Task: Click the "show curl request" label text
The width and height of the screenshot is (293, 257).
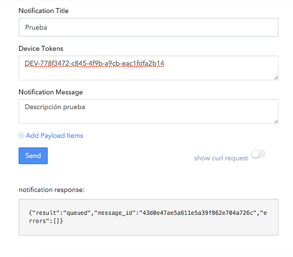Action: tap(221, 158)
